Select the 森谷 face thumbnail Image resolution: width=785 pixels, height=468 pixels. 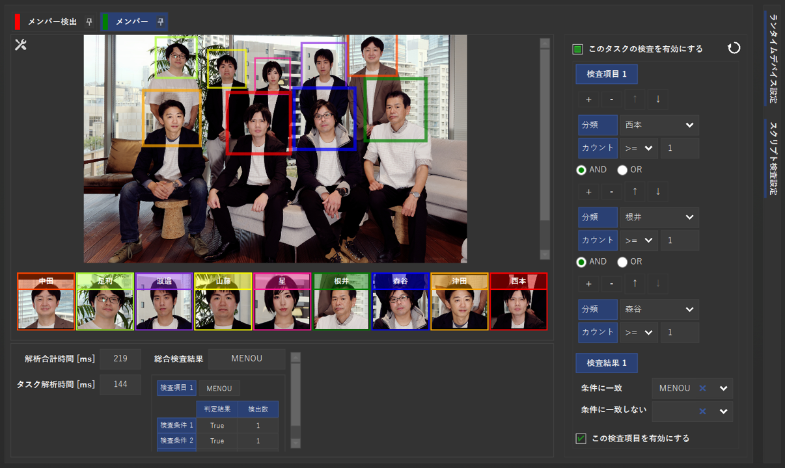[x=400, y=302]
